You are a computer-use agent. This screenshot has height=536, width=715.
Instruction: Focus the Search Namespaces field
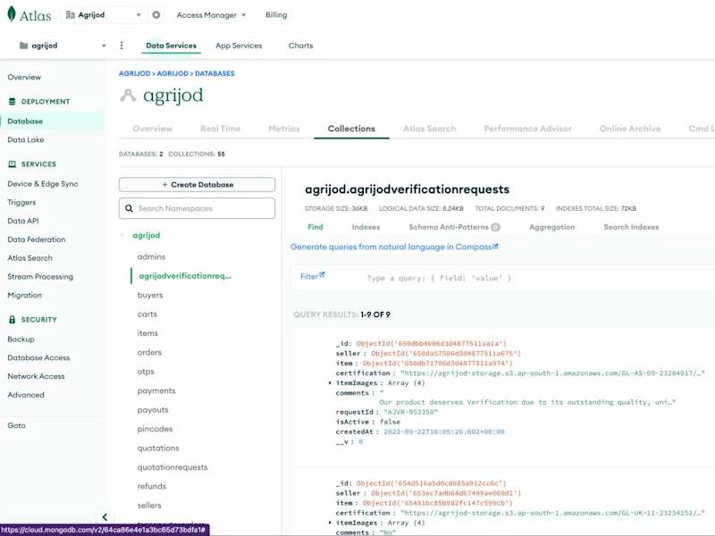point(197,208)
